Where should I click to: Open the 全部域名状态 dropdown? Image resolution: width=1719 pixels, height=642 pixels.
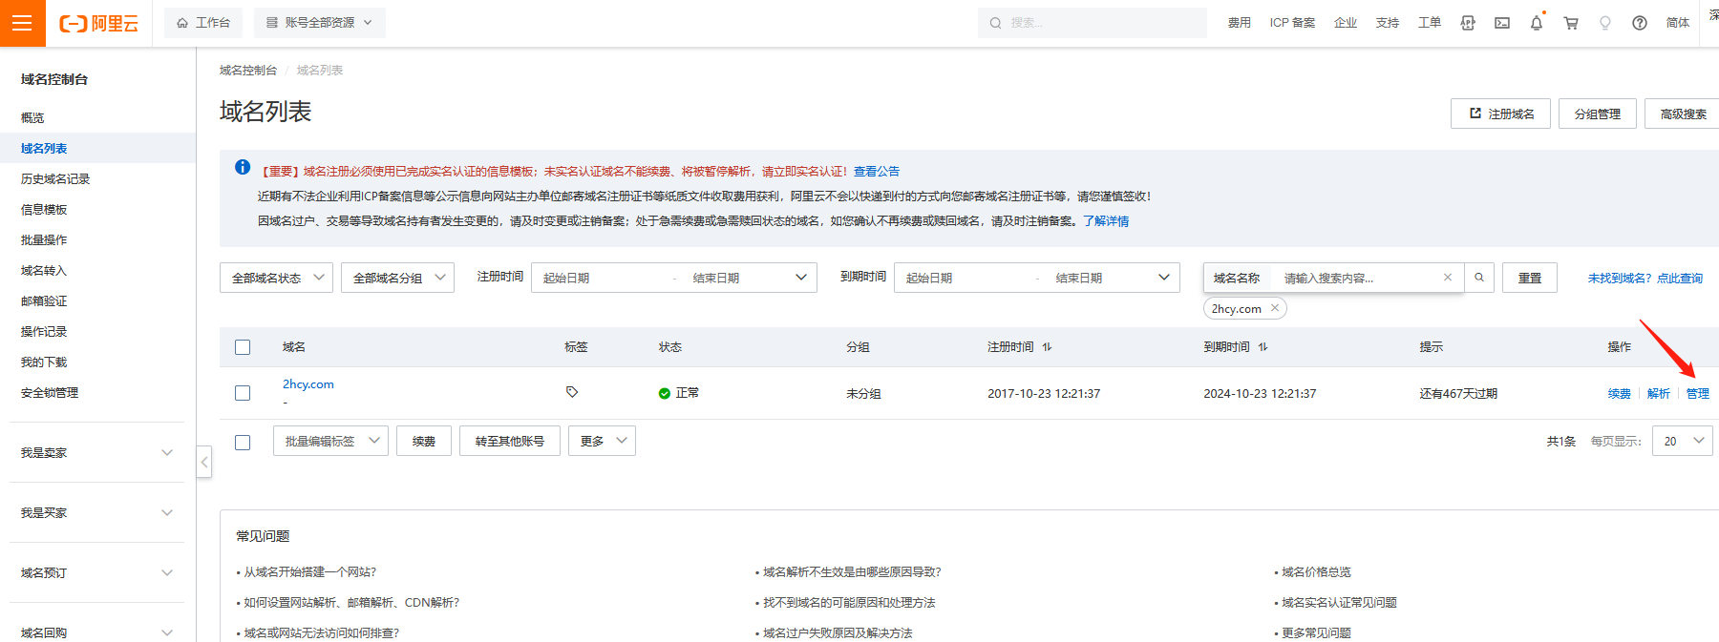[x=276, y=278]
